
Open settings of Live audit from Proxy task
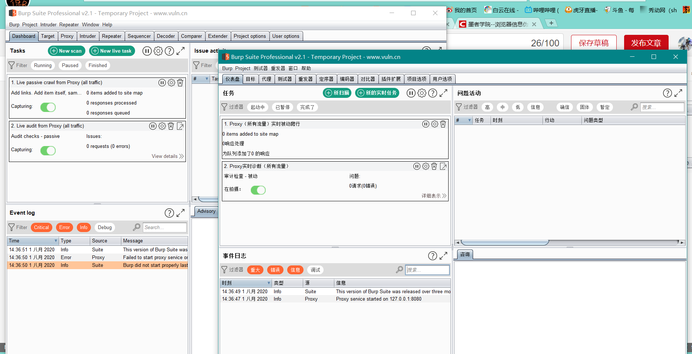(162, 126)
